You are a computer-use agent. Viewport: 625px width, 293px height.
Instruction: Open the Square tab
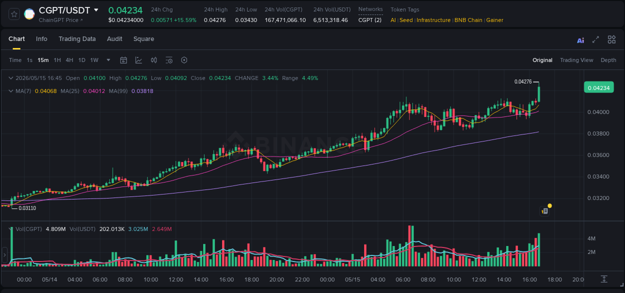click(x=143, y=39)
